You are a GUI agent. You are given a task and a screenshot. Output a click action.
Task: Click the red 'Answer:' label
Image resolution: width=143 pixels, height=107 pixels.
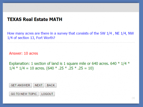click(x=16, y=53)
